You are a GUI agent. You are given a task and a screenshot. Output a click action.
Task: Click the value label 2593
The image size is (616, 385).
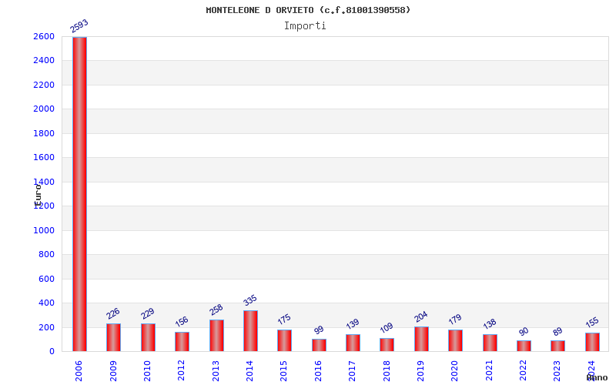pyautogui.click(x=79, y=26)
